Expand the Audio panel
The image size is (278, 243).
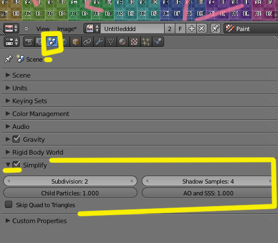click(7, 126)
